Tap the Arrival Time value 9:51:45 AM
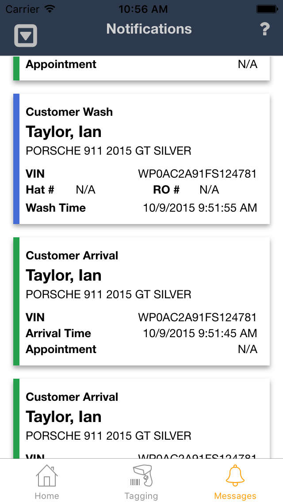283x502 pixels. coord(200,333)
